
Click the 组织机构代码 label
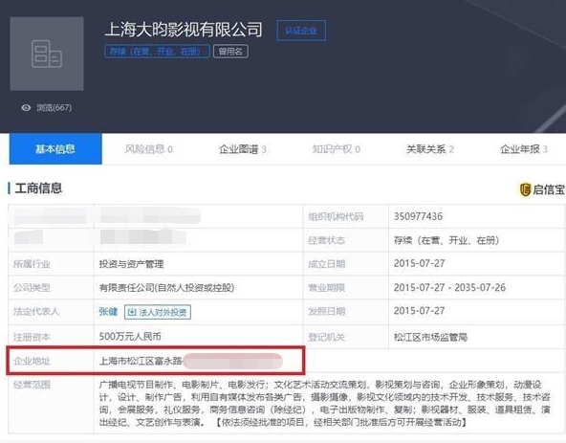click(x=336, y=216)
